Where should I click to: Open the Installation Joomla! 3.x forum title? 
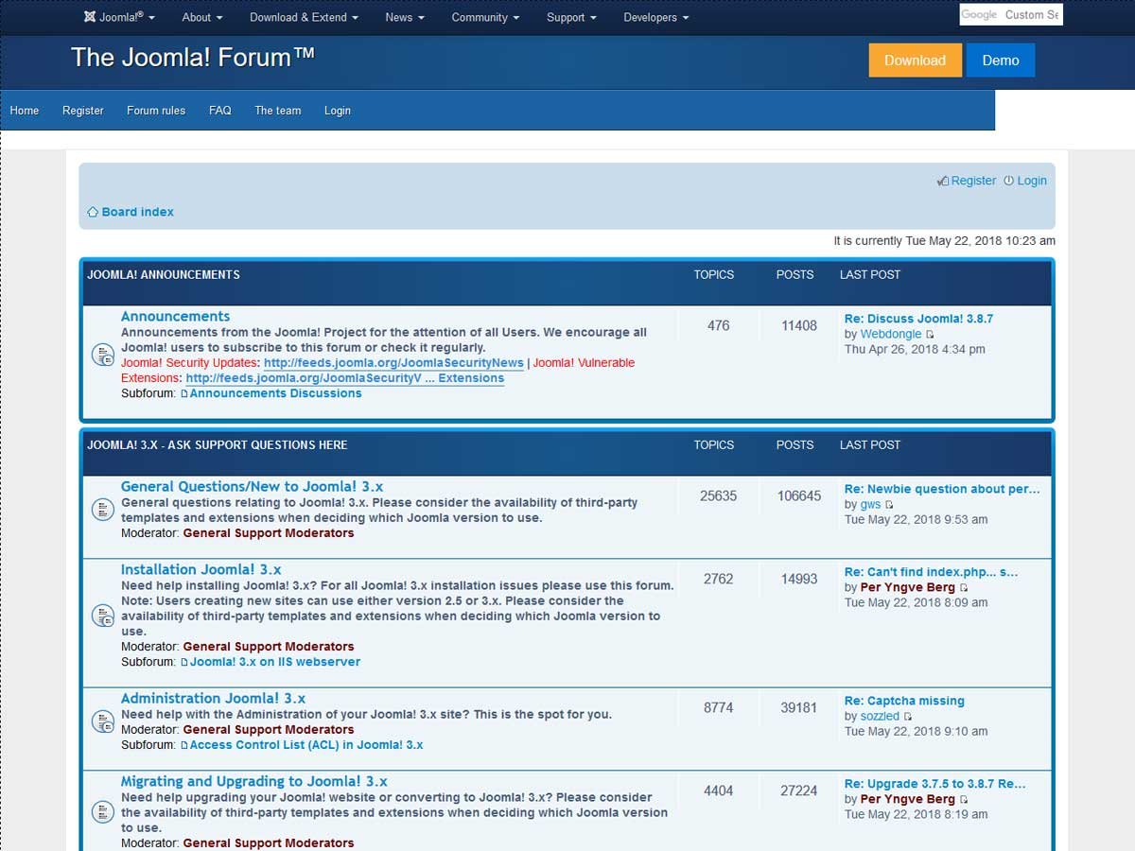click(x=201, y=570)
